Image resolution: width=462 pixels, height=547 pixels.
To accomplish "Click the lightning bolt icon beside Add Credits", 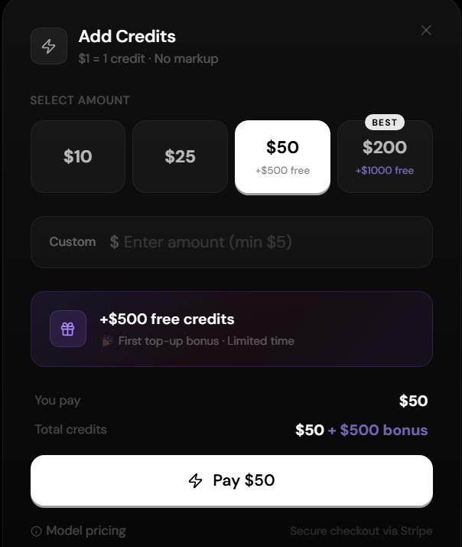I will pyautogui.click(x=49, y=46).
